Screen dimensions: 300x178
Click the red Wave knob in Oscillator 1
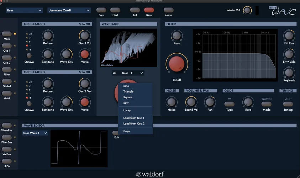(85, 54)
